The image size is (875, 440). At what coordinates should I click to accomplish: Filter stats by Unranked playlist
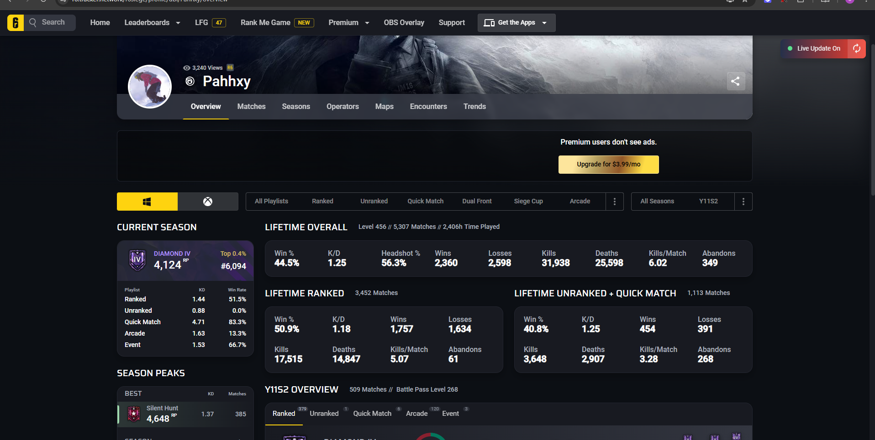coord(374,202)
